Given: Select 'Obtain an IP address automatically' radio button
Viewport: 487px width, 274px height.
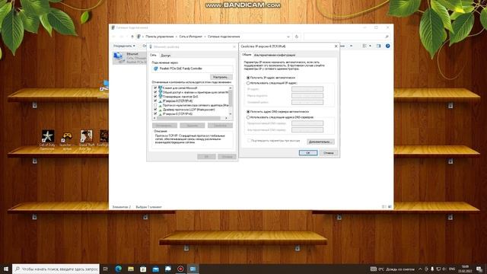Looking at the screenshot, I should tap(248, 78).
